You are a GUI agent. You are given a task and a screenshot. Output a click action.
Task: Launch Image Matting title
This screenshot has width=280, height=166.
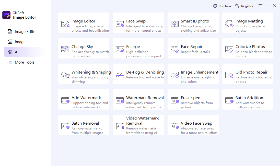[249, 21]
